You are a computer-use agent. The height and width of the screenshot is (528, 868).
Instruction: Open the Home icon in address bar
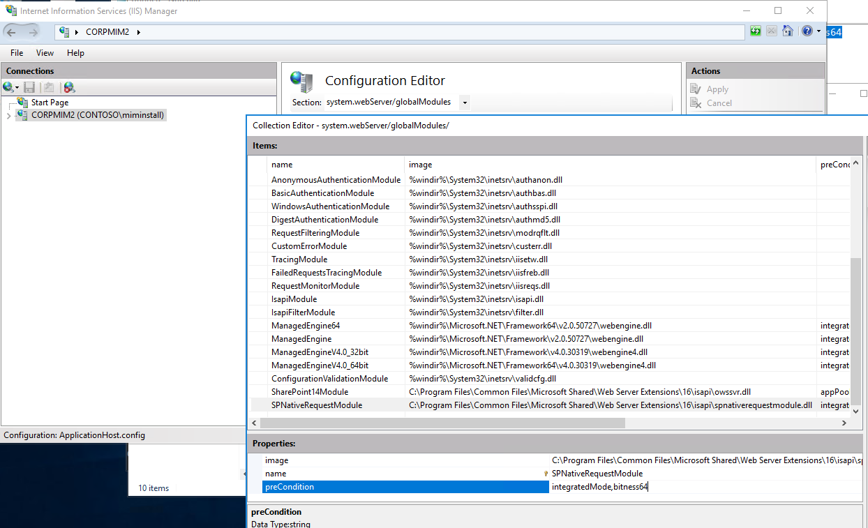[x=788, y=31]
